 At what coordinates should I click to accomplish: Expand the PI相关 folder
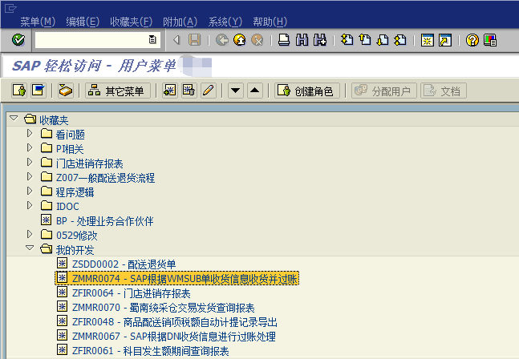coord(30,147)
